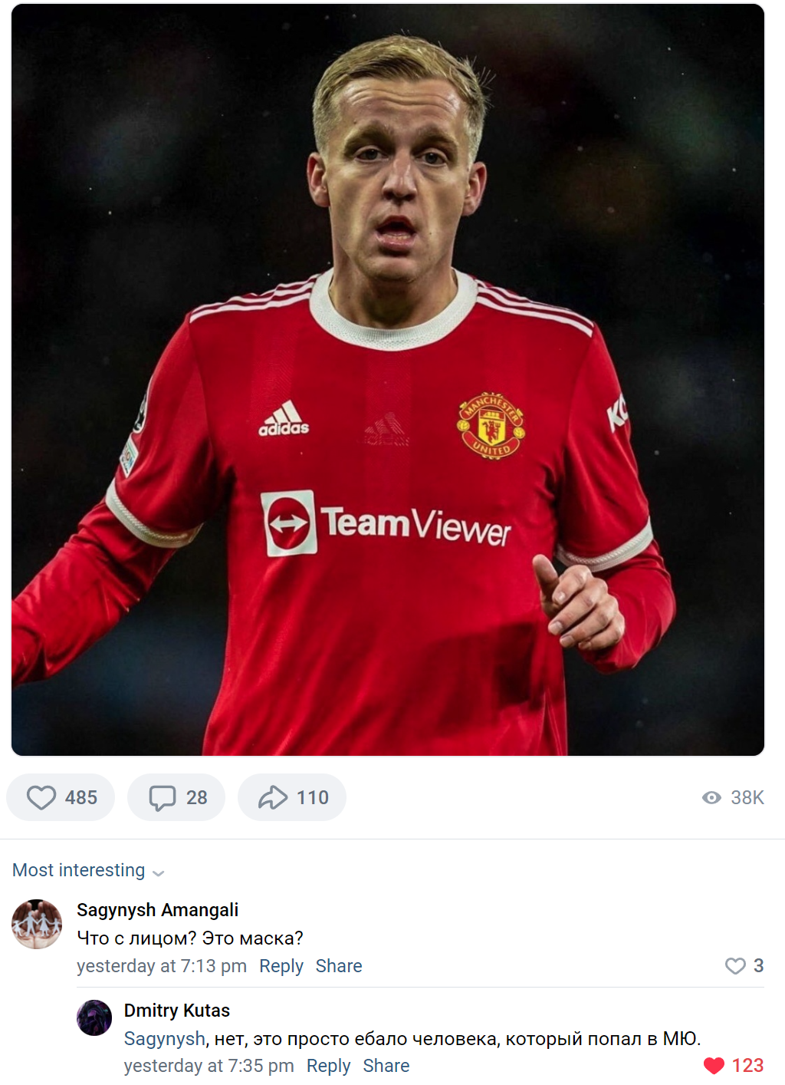Like the post with 485 likes
This screenshot has height=1085, width=785.
(61, 797)
